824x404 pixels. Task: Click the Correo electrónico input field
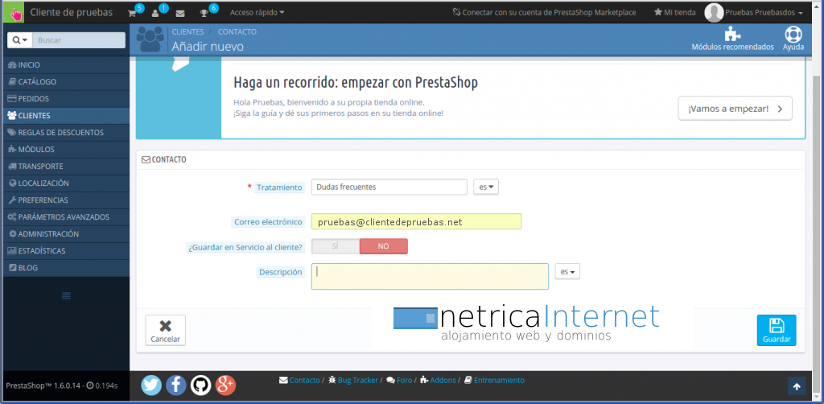[416, 221]
